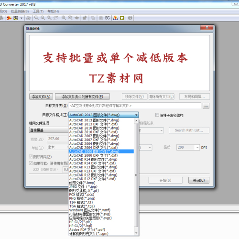The height and width of the screenshot is (239, 239).
Task: Select 可缩放矢量图形文件(*.svg) option
Action: point(101,214)
